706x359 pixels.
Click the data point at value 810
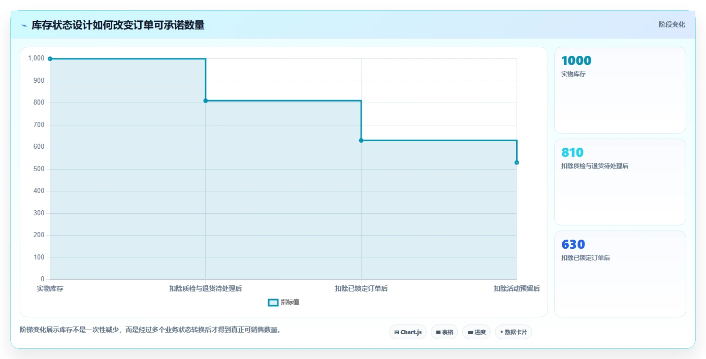click(x=206, y=101)
